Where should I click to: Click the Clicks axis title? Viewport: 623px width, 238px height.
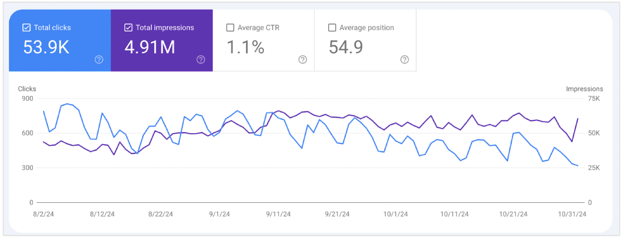(x=27, y=89)
